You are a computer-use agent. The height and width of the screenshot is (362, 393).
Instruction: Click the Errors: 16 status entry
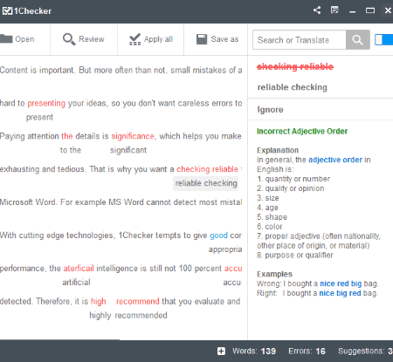tap(307, 352)
